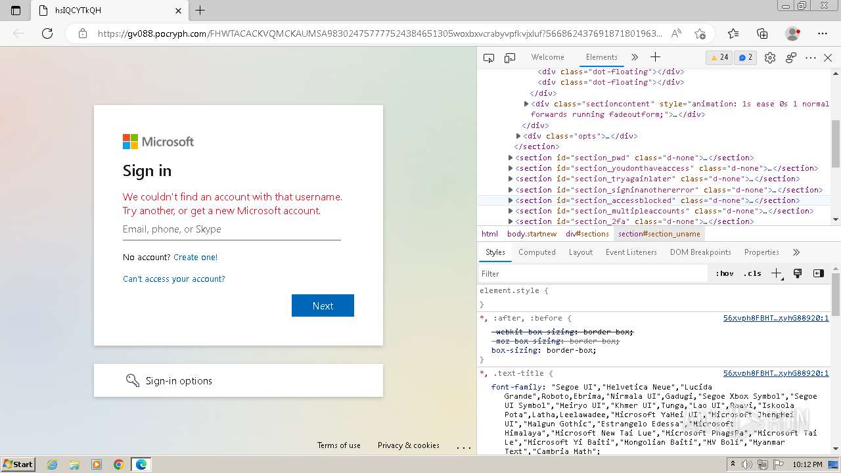The image size is (841, 473).
Task: Expand the section_signinanothererror node
Action: coord(511,190)
